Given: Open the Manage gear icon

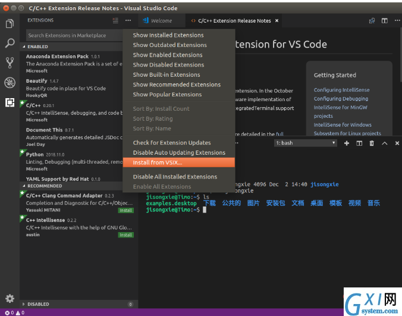Looking at the screenshot, I should 10,299.
